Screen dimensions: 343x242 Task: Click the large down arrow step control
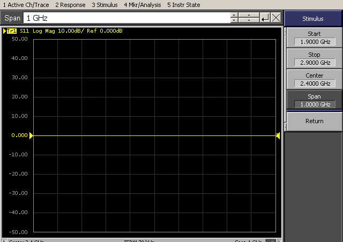coord(249,20)
